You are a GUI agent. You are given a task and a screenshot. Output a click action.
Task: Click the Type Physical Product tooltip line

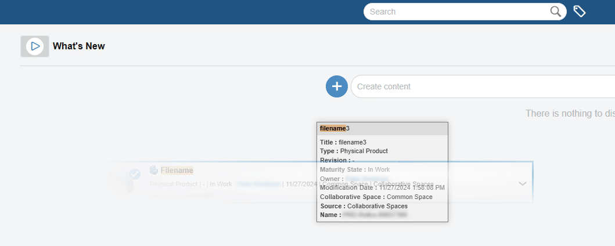tap(354, 151)
